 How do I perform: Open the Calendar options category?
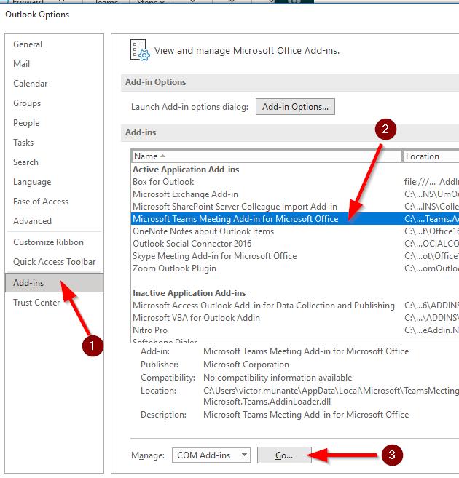31,84
